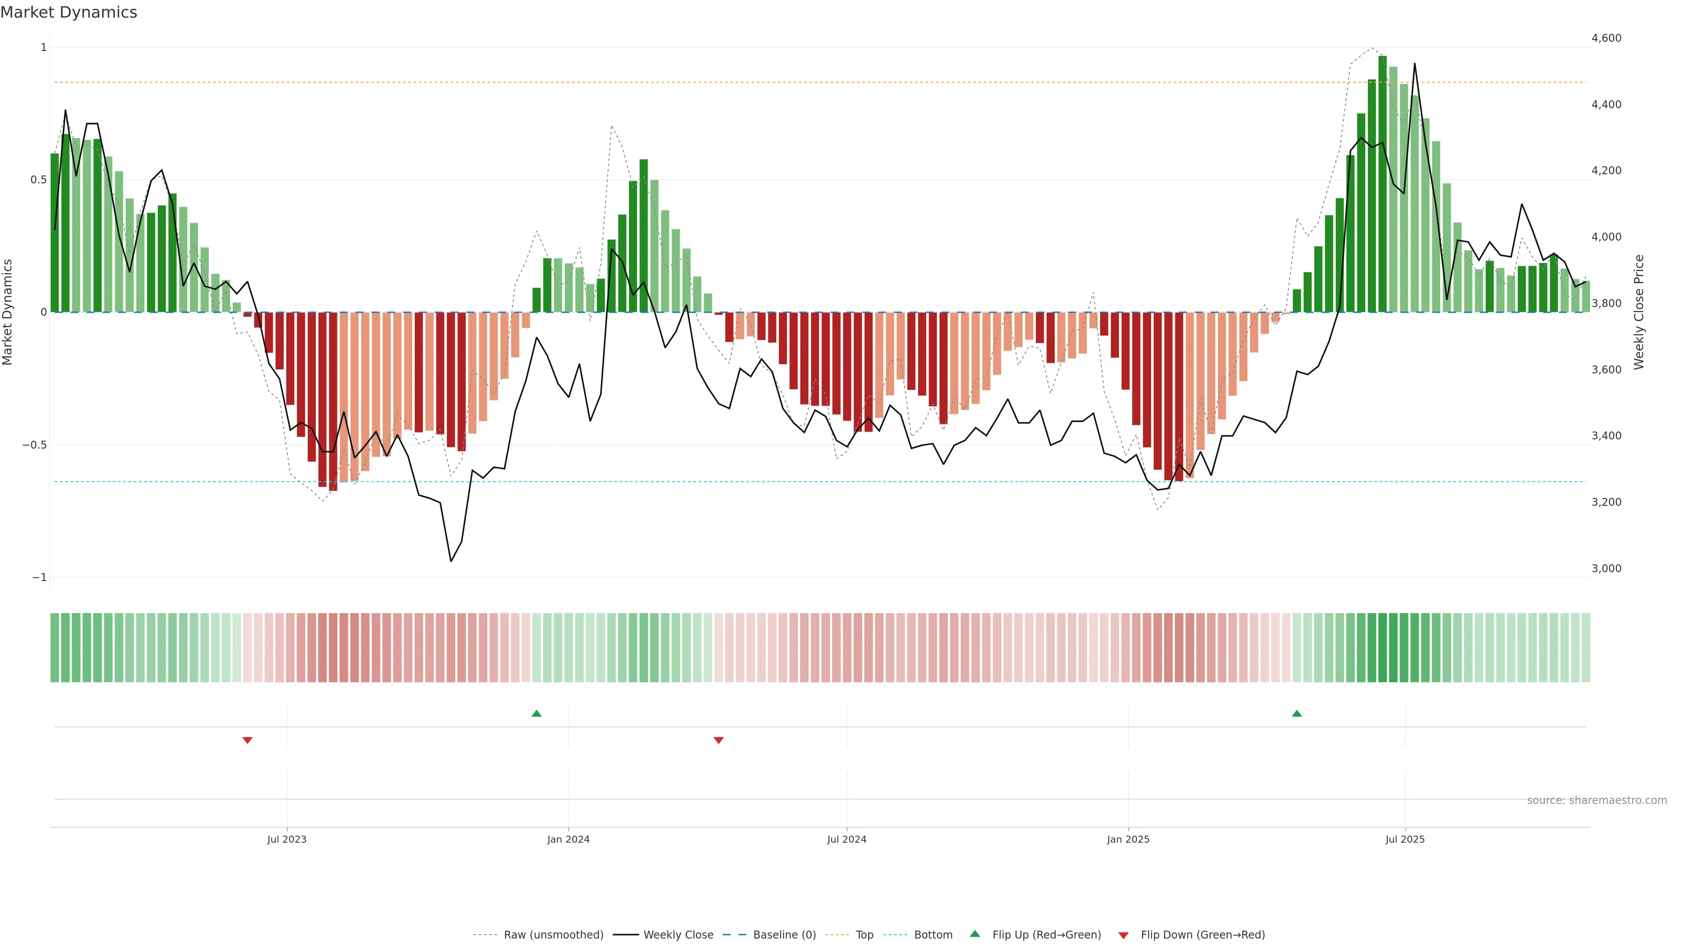
Task: Click red flip-down marker in spring 2024
Action: pyautogui.click(x=719, y=740)
